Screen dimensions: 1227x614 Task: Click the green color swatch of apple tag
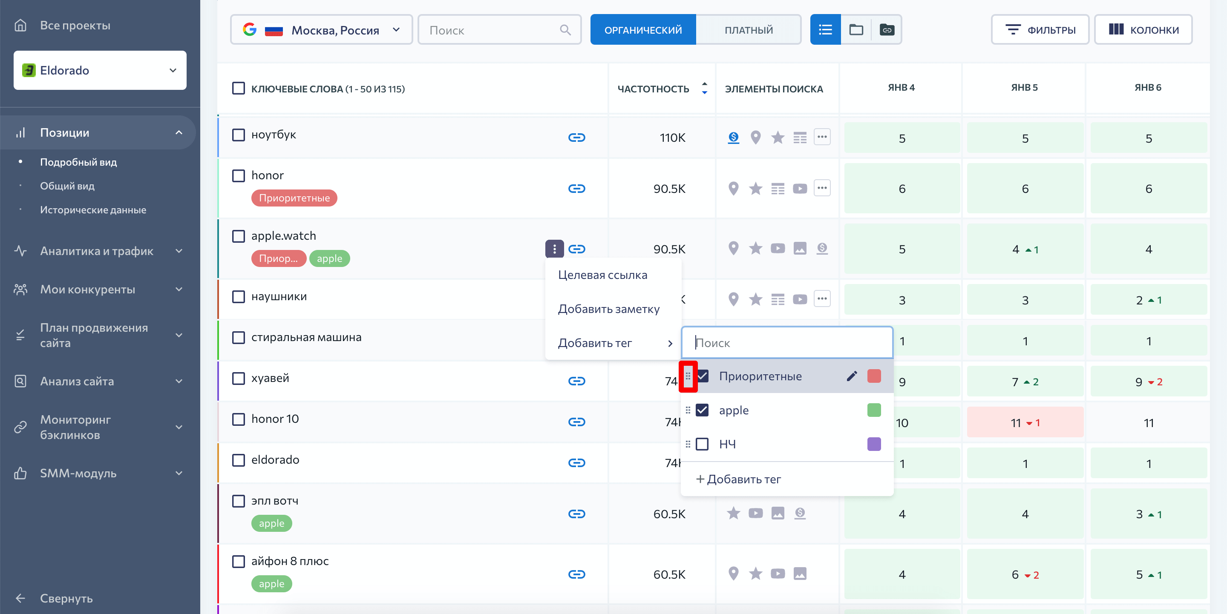point(874,410)
